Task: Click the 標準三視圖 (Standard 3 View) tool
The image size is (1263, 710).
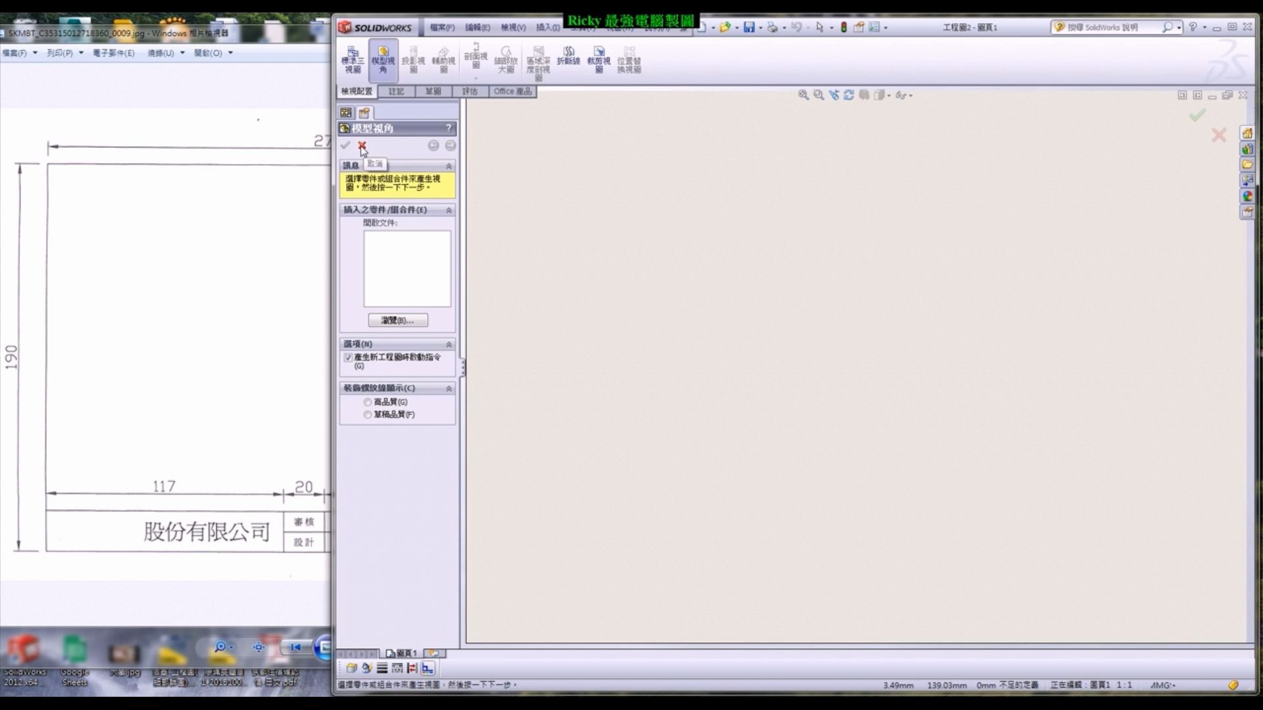Action: click(353, 59)
